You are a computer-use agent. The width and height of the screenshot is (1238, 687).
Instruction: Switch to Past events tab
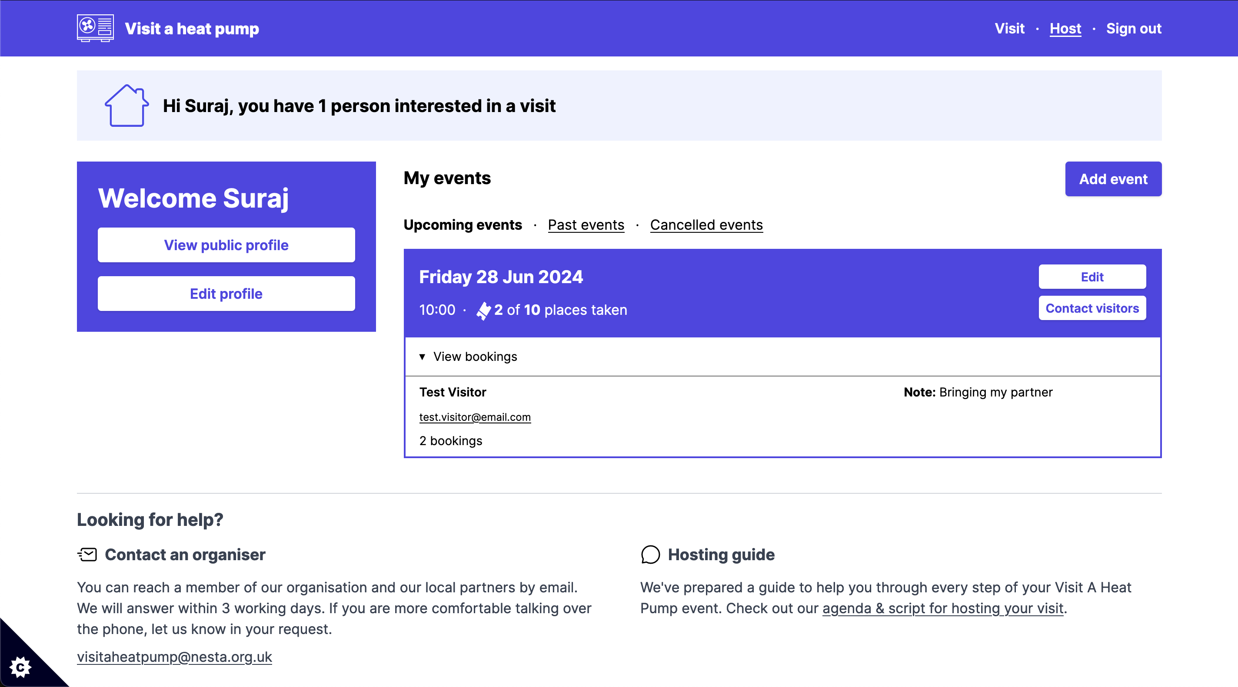[x=586, y=225]
